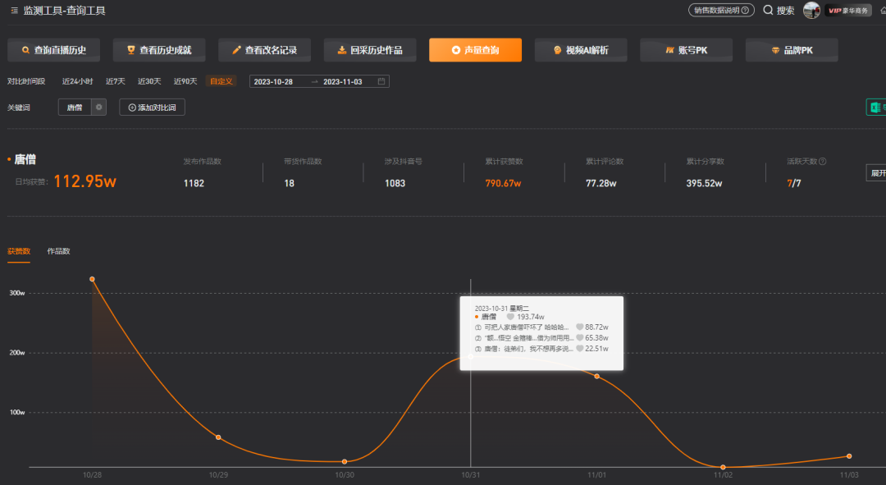
Task: Open the user avatar profile picture
Action: [811, 11]
